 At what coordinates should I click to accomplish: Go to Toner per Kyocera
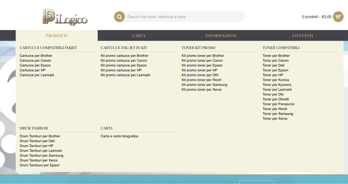pos(277,85)
